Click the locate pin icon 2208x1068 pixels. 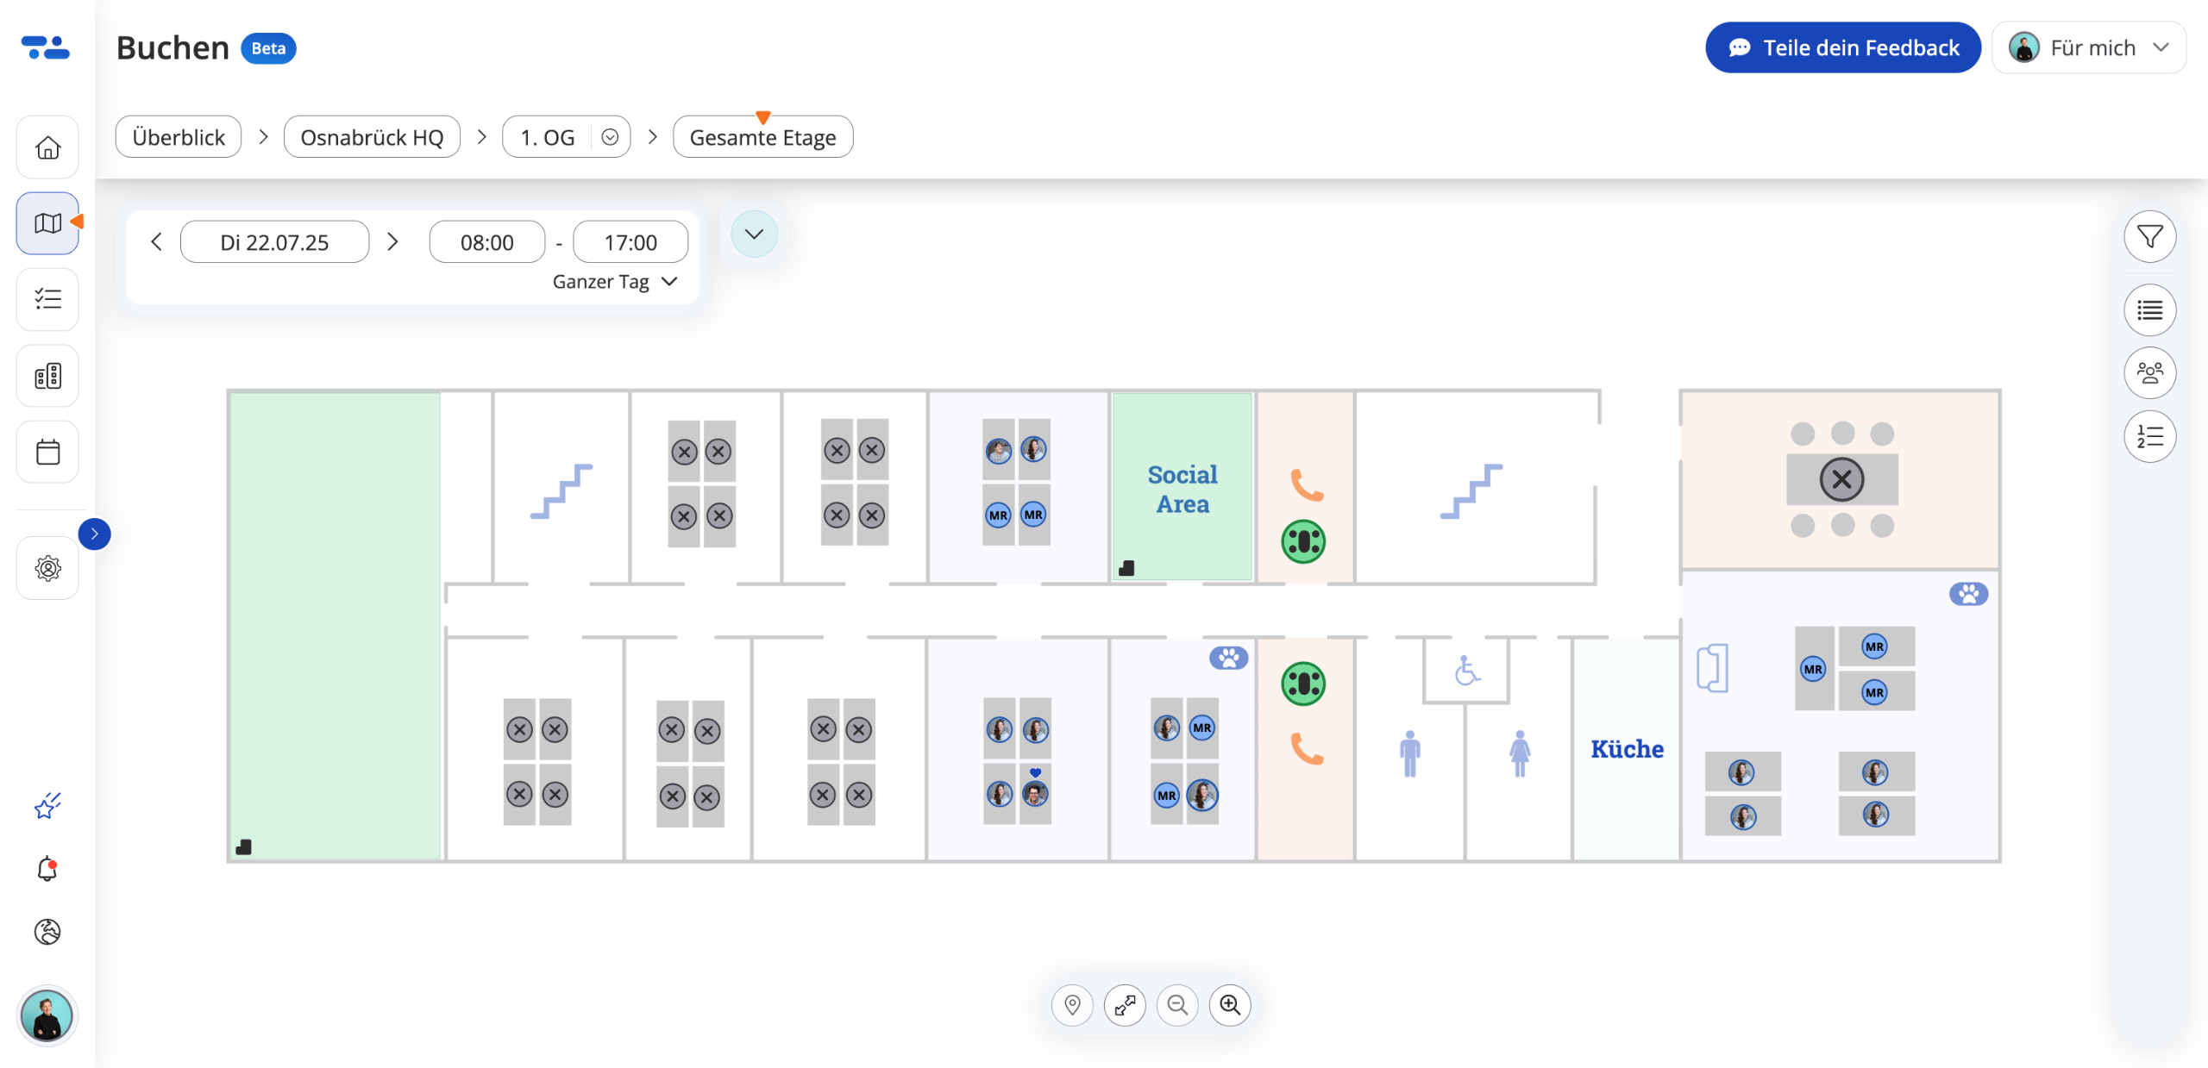click(1072, 1005)
